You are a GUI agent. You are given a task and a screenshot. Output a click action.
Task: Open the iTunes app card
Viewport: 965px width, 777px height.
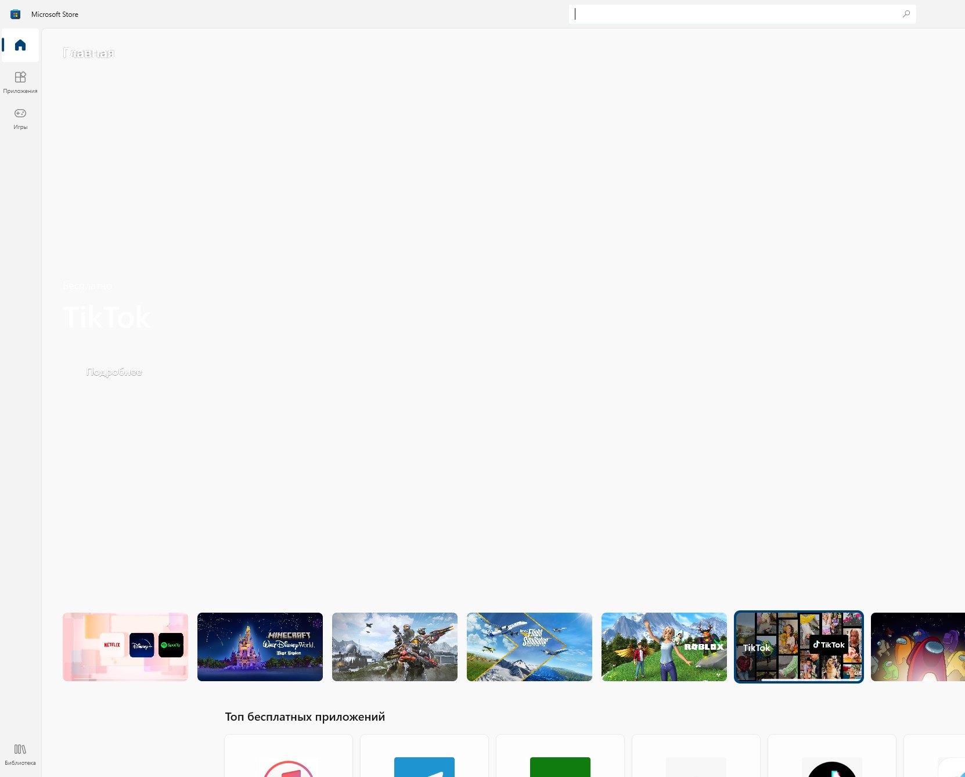(x=289, y=756)
